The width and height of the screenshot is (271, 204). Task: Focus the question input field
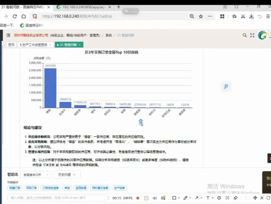[56, 198]
